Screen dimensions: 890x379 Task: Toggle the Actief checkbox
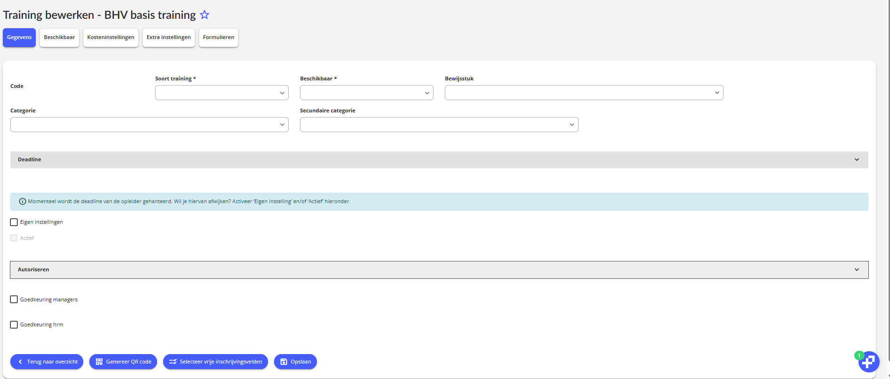(x=14, y=238)
